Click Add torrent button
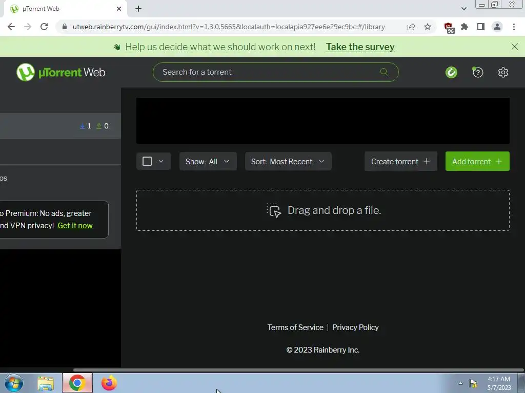 (x=477, y=161)
